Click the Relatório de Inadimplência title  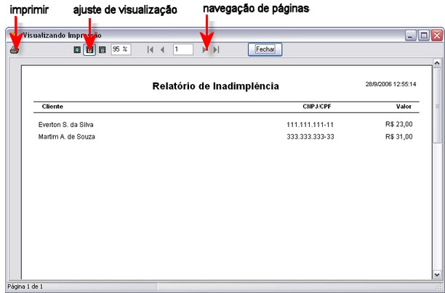215,86
